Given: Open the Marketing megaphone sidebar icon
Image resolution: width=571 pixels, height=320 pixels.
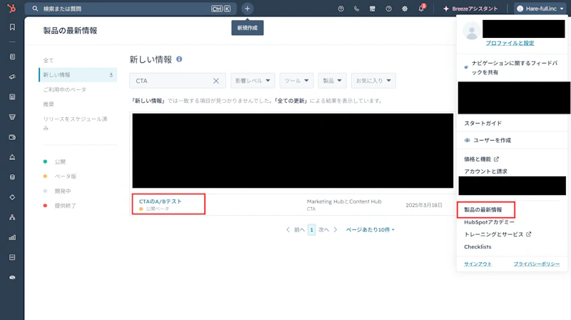Looking at the screenshot, I should coord(12,77).
